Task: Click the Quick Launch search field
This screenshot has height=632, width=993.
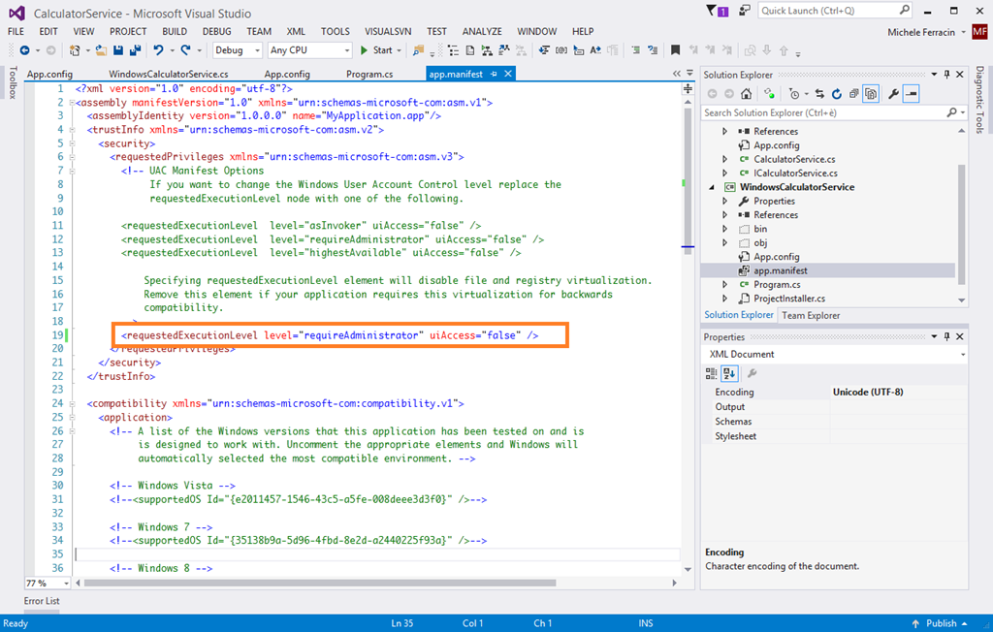Action: coord(822,12)
